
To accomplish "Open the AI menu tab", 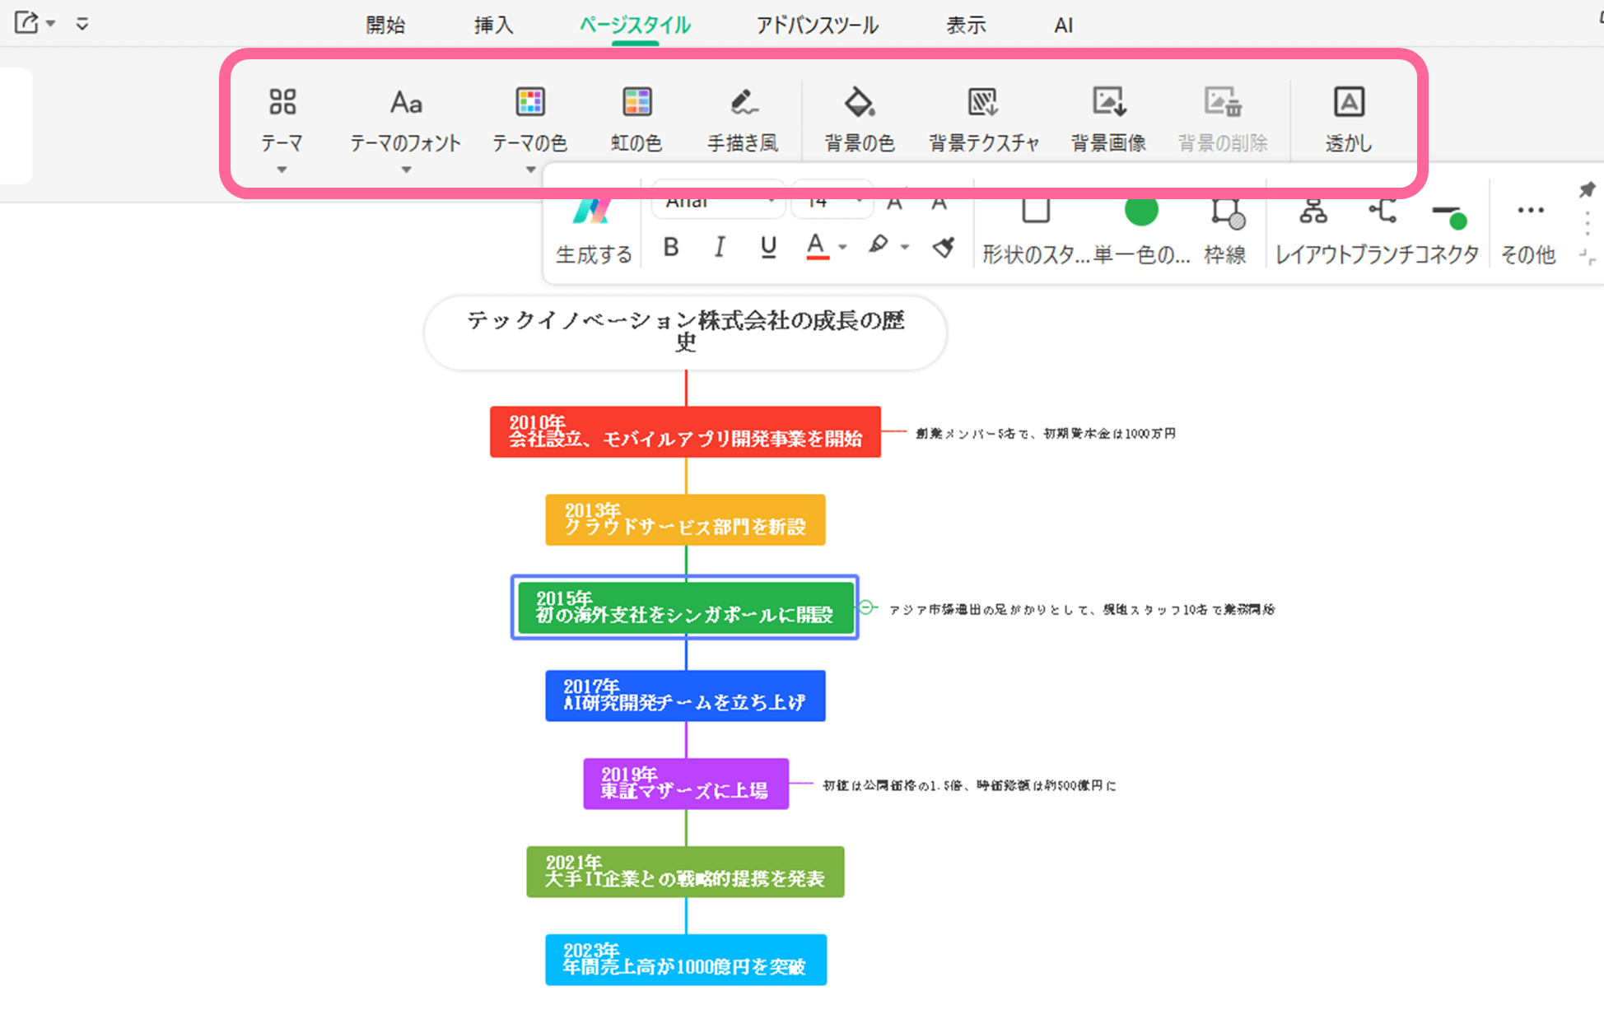I will pyautogui.click(x=1062, y=26).
